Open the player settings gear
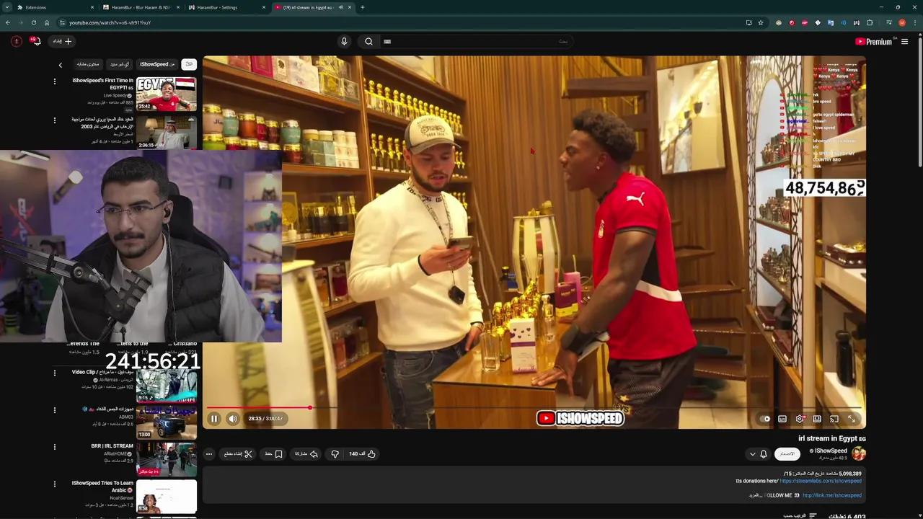Viewport: 923px width, 519px height. pyautogui.click(x=800, y=419)
